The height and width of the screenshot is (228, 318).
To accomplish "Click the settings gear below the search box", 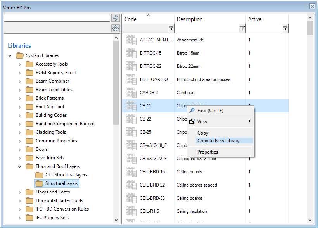I will [x=115, y=28].
